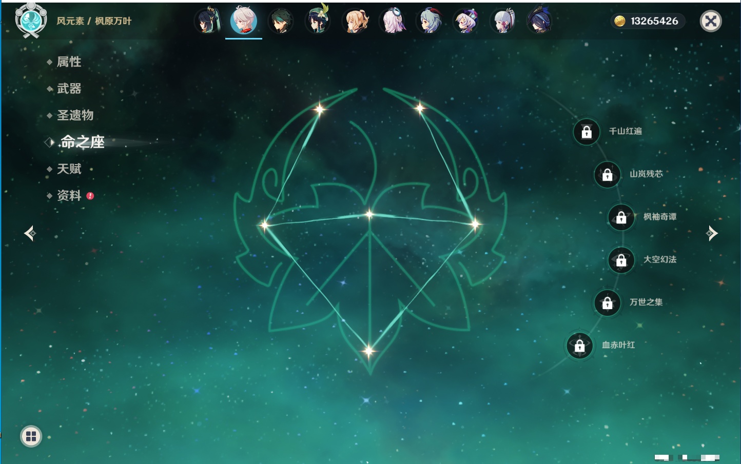Click the lock icon for 千山红遍
This screenshot has height=464, width=741.
point(587,132)
